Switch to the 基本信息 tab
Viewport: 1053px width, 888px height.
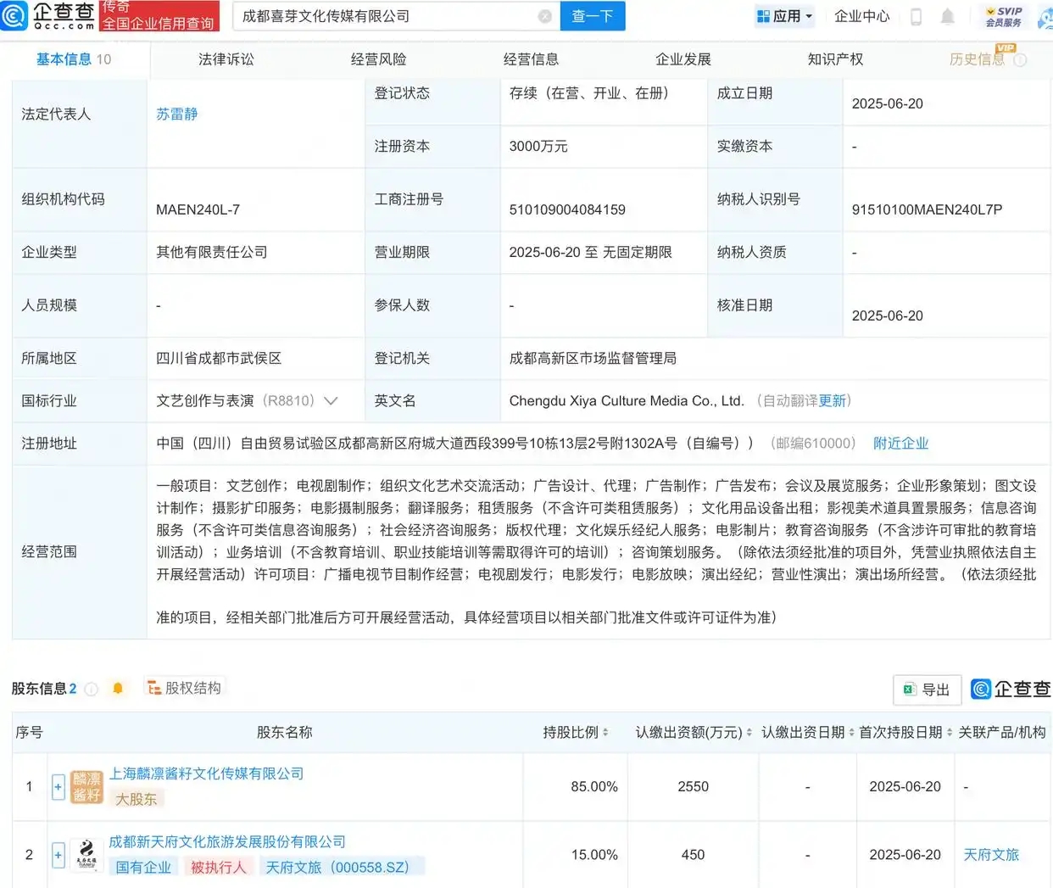click(74, 59)
